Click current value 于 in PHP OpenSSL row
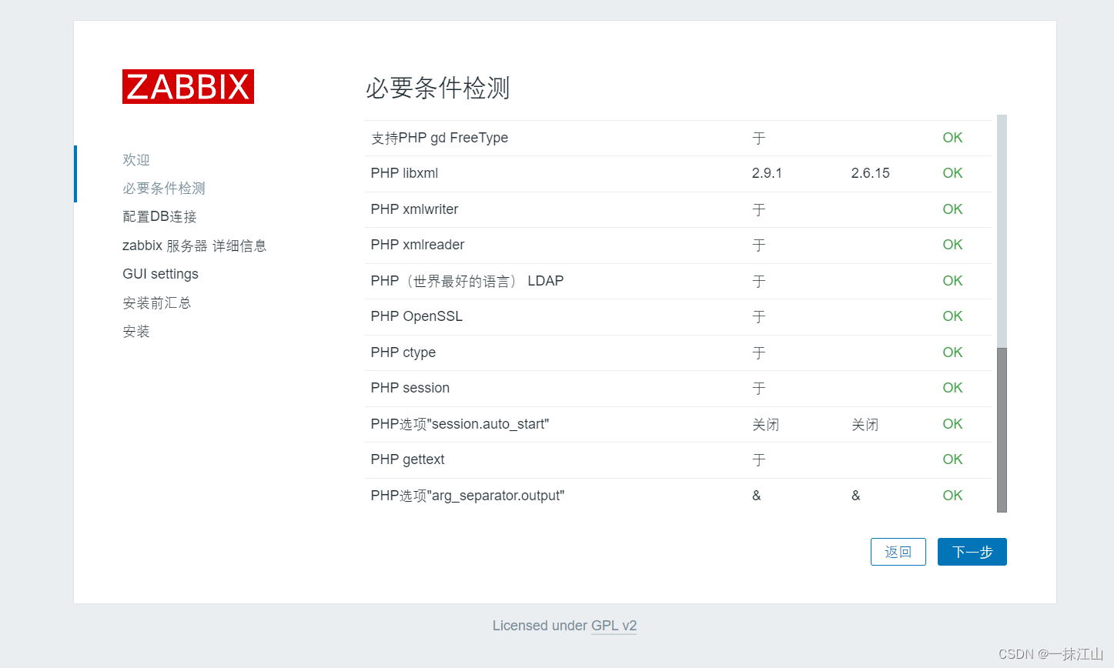Viewport: 1114px width, 668px height. [759, 316]
